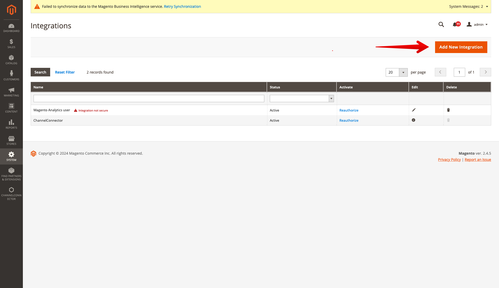The width and height of the screenshot is (499, 288).
Task: Click the Activate column header
Action: [x=373, y=87]
